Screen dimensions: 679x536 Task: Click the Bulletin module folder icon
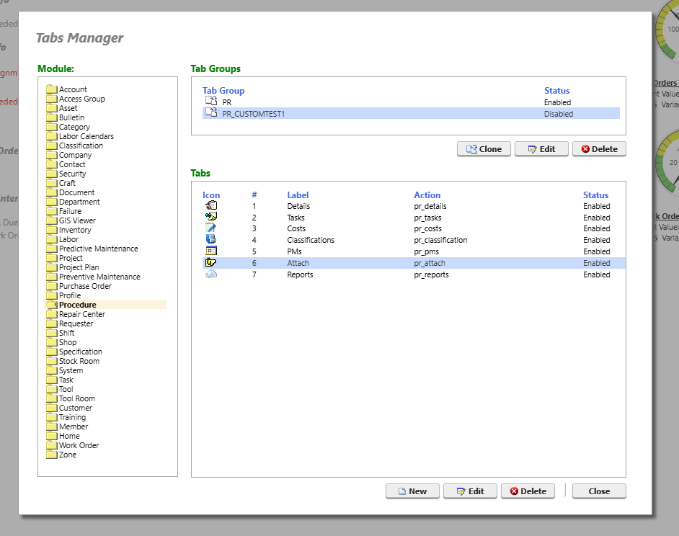coord(52,117)
